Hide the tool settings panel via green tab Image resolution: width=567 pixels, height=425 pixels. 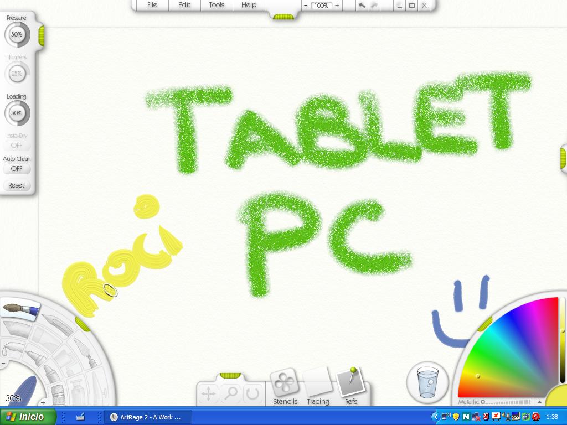(x=41, y=36)
